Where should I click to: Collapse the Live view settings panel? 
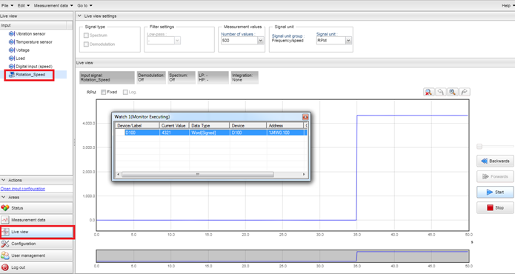coord(79,16)
